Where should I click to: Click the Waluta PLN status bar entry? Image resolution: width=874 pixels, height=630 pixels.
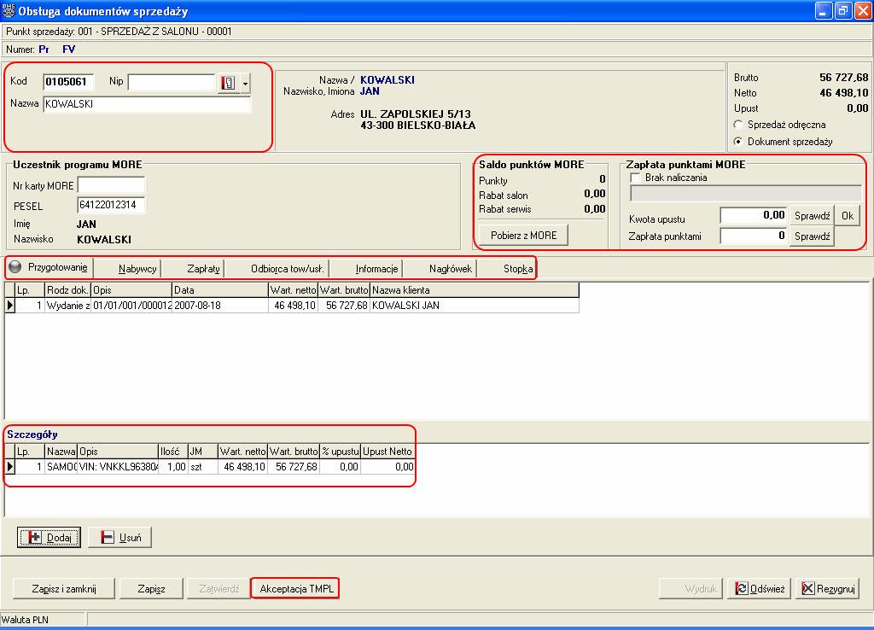pyautogui.click(x=25, y=620)
